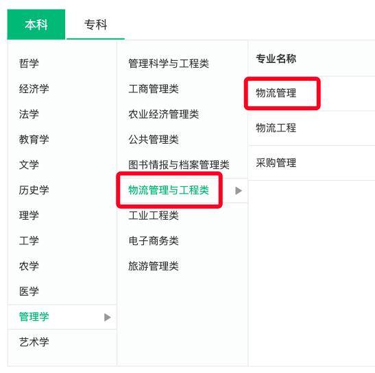Select 哲学 discipline category
The height and width of the screenshot is (373, 375).
[29, 64]
